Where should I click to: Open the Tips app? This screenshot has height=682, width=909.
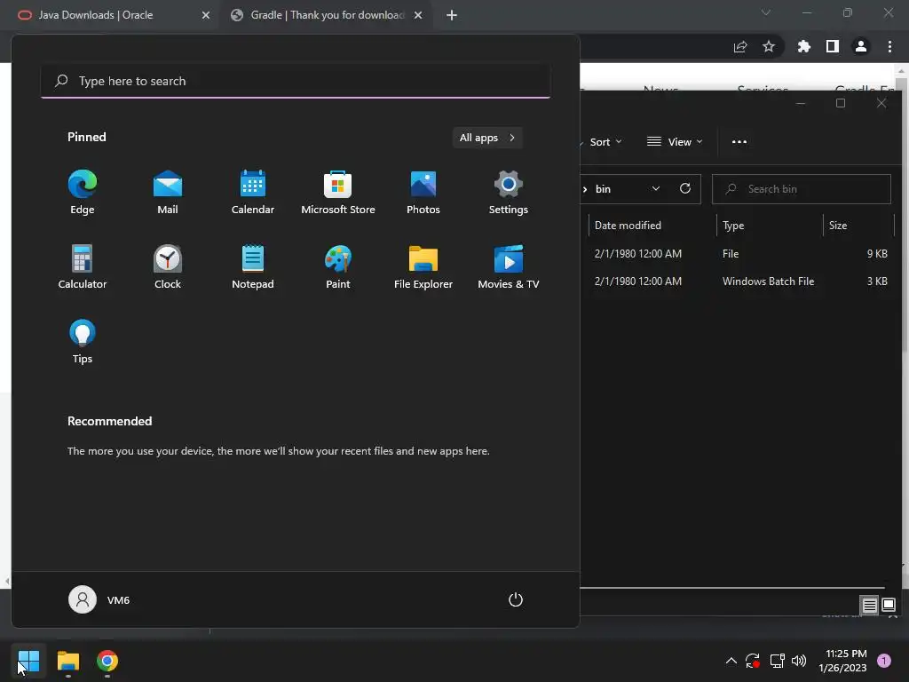(x=83, y=342)
